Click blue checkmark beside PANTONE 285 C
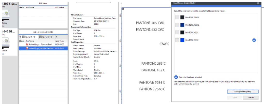 coord(254,40)
